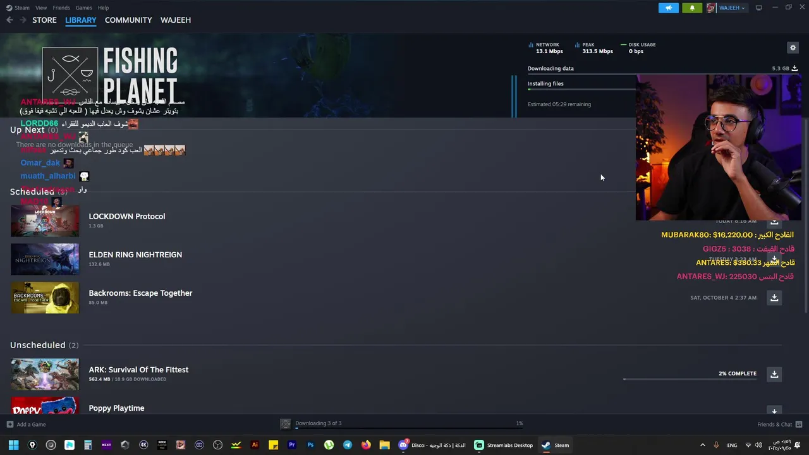Open uTorrent from the taskbar

(329, 446)
